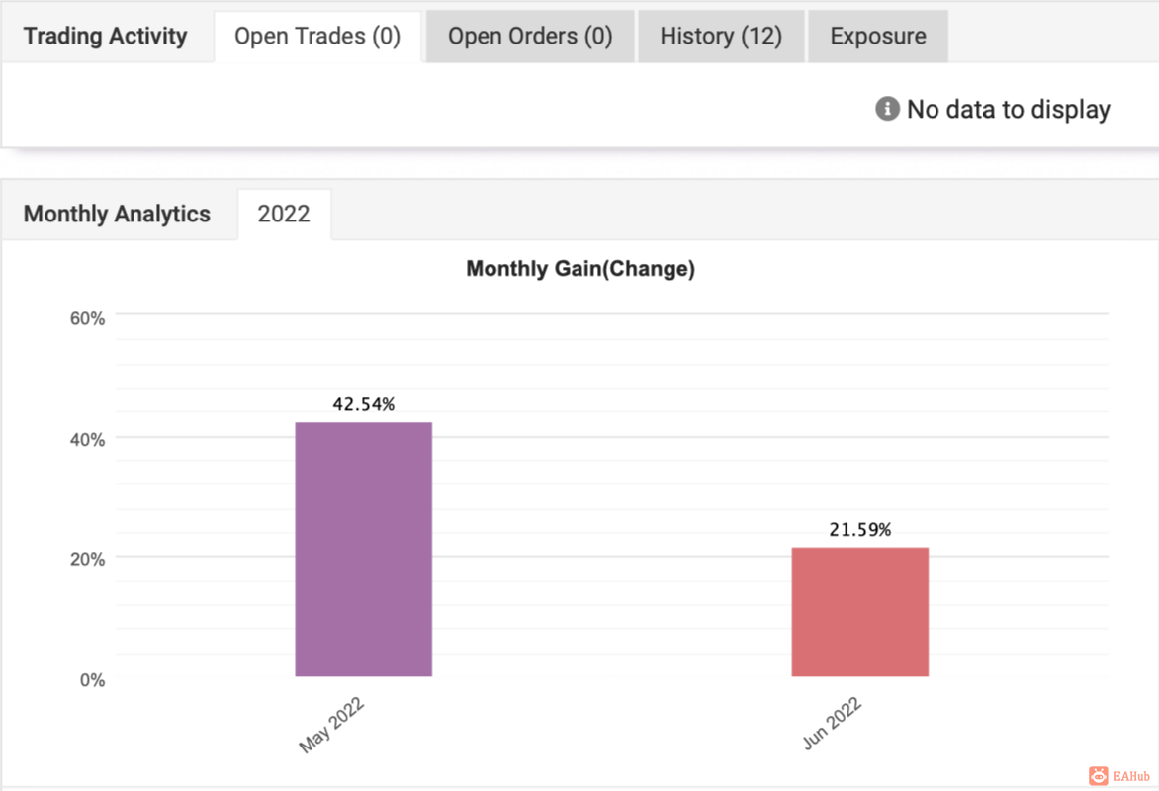
Task: Select the Exposure tab
Action: click(878, 37)
